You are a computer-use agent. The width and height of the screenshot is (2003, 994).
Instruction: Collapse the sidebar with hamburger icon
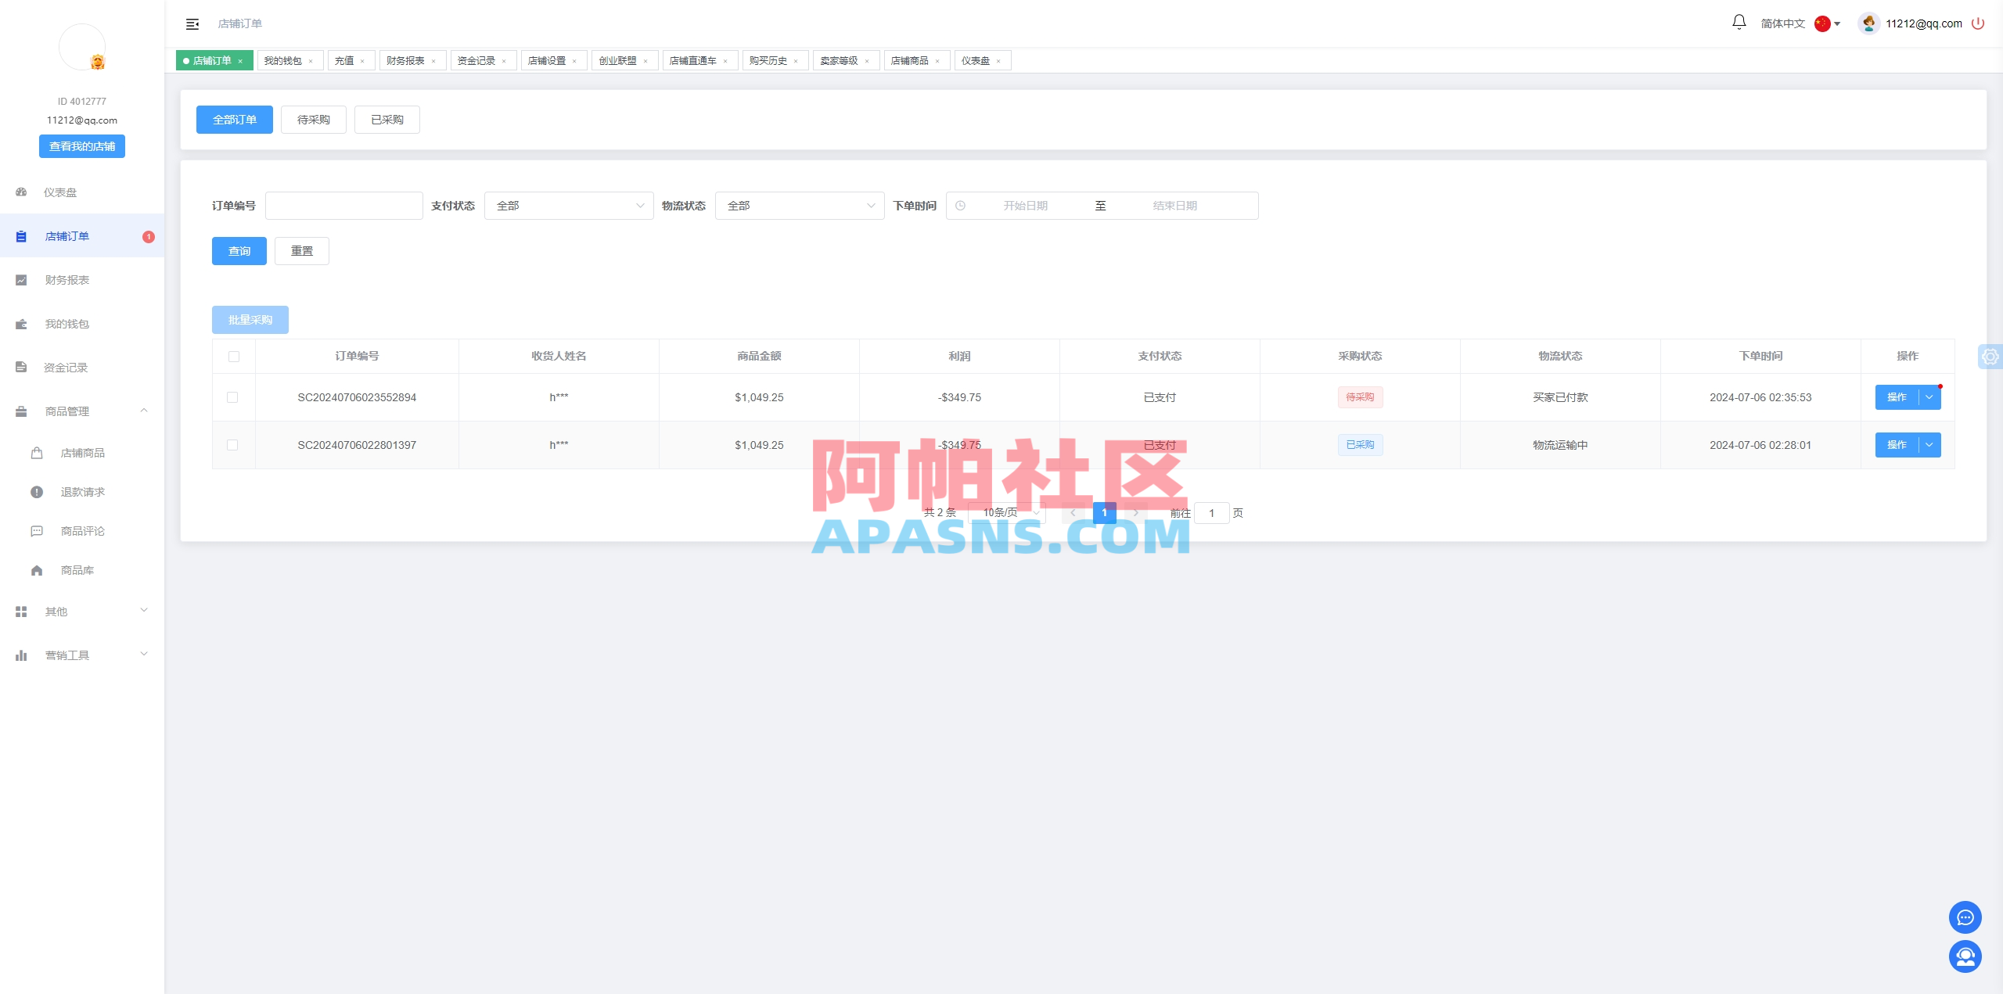192,23
